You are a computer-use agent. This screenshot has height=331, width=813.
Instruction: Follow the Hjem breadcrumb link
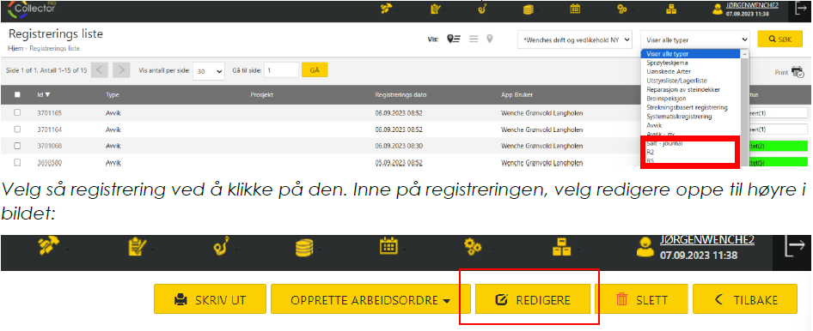(15, 48)
